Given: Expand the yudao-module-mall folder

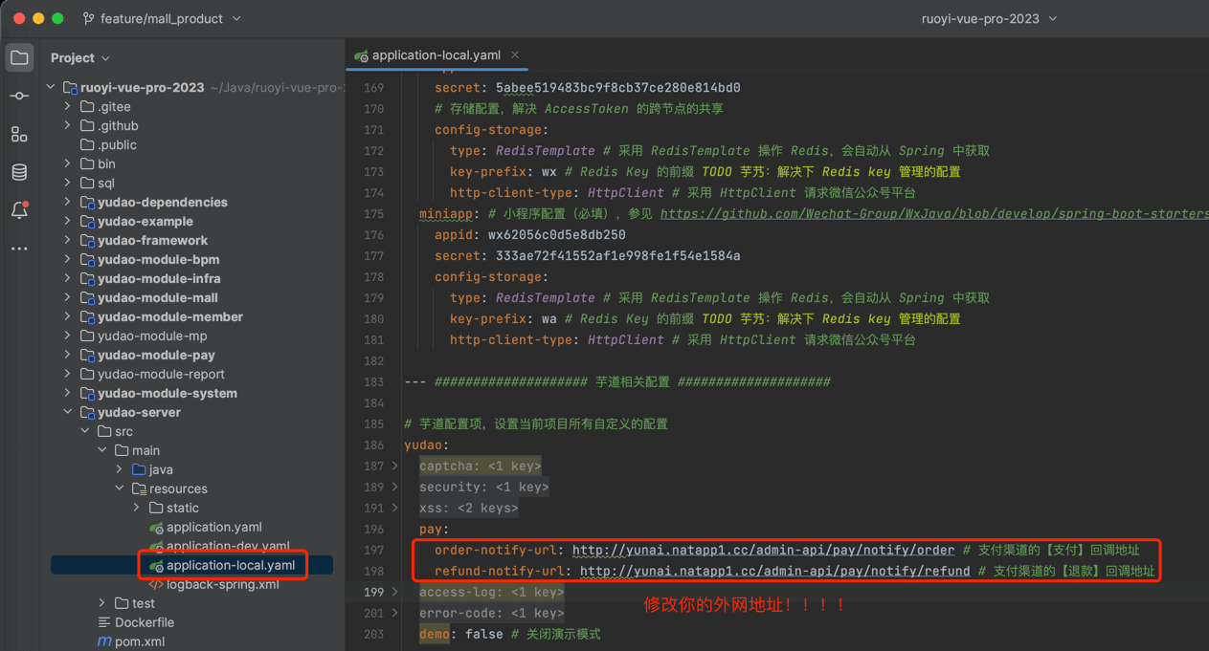Looking at the screenshot, I should point(67,297).
